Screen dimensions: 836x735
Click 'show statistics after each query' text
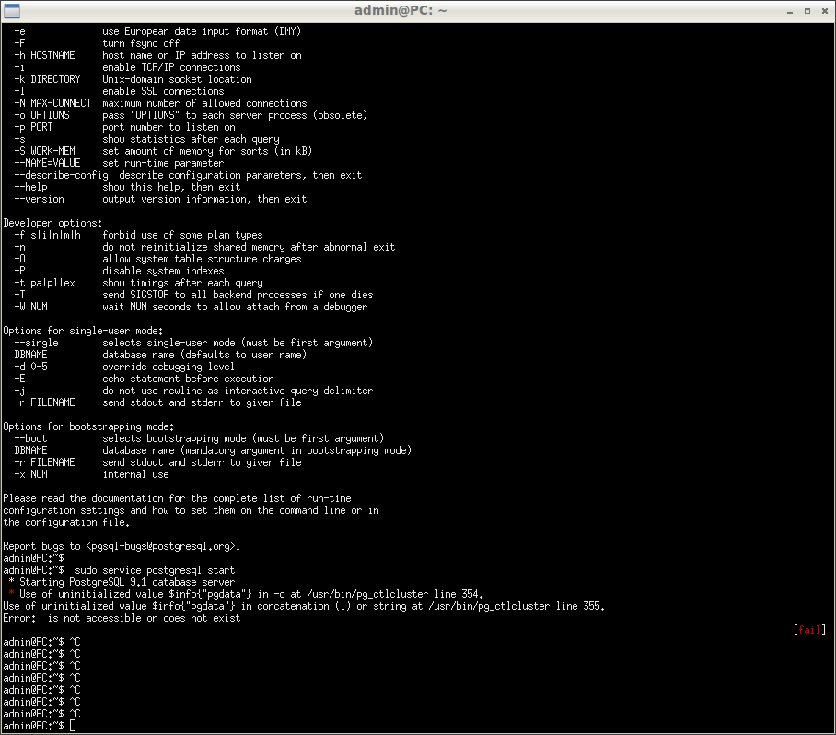191,139
